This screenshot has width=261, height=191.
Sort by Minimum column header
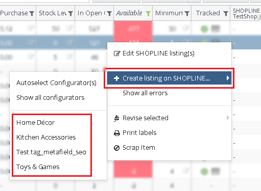pos(169,13)
